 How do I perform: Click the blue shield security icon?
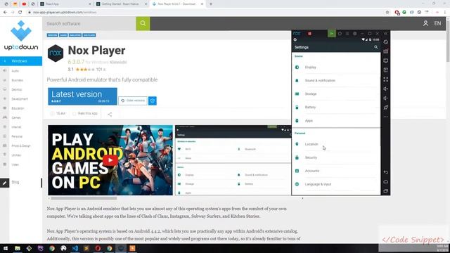coord(153,100)
